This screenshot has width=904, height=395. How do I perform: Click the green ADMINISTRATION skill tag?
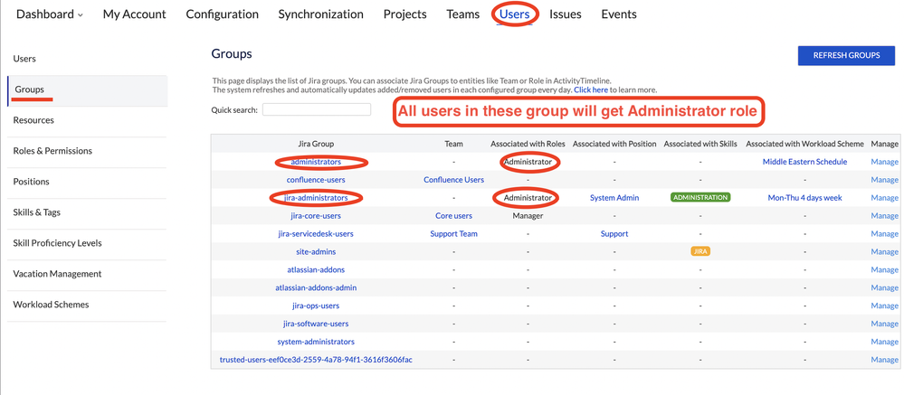700,197
